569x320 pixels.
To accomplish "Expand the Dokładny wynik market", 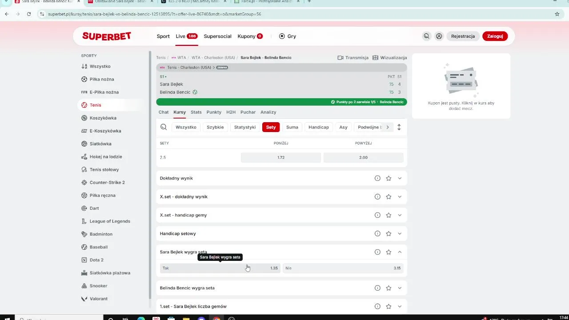I will (400, 178).
